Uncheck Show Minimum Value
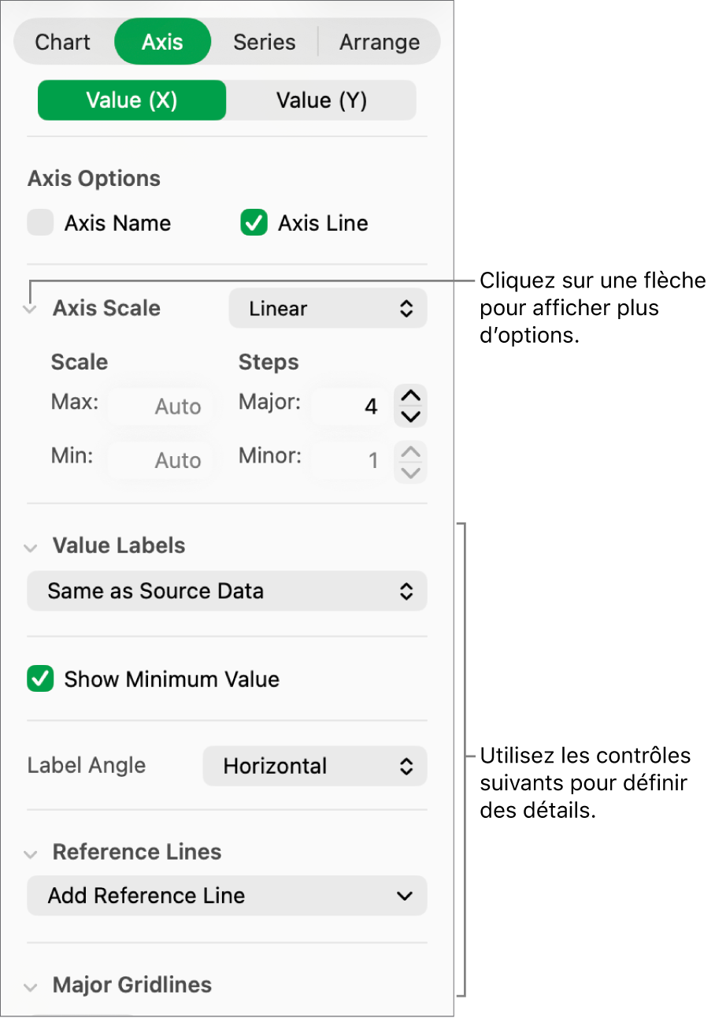 click(x=40, y=678)
